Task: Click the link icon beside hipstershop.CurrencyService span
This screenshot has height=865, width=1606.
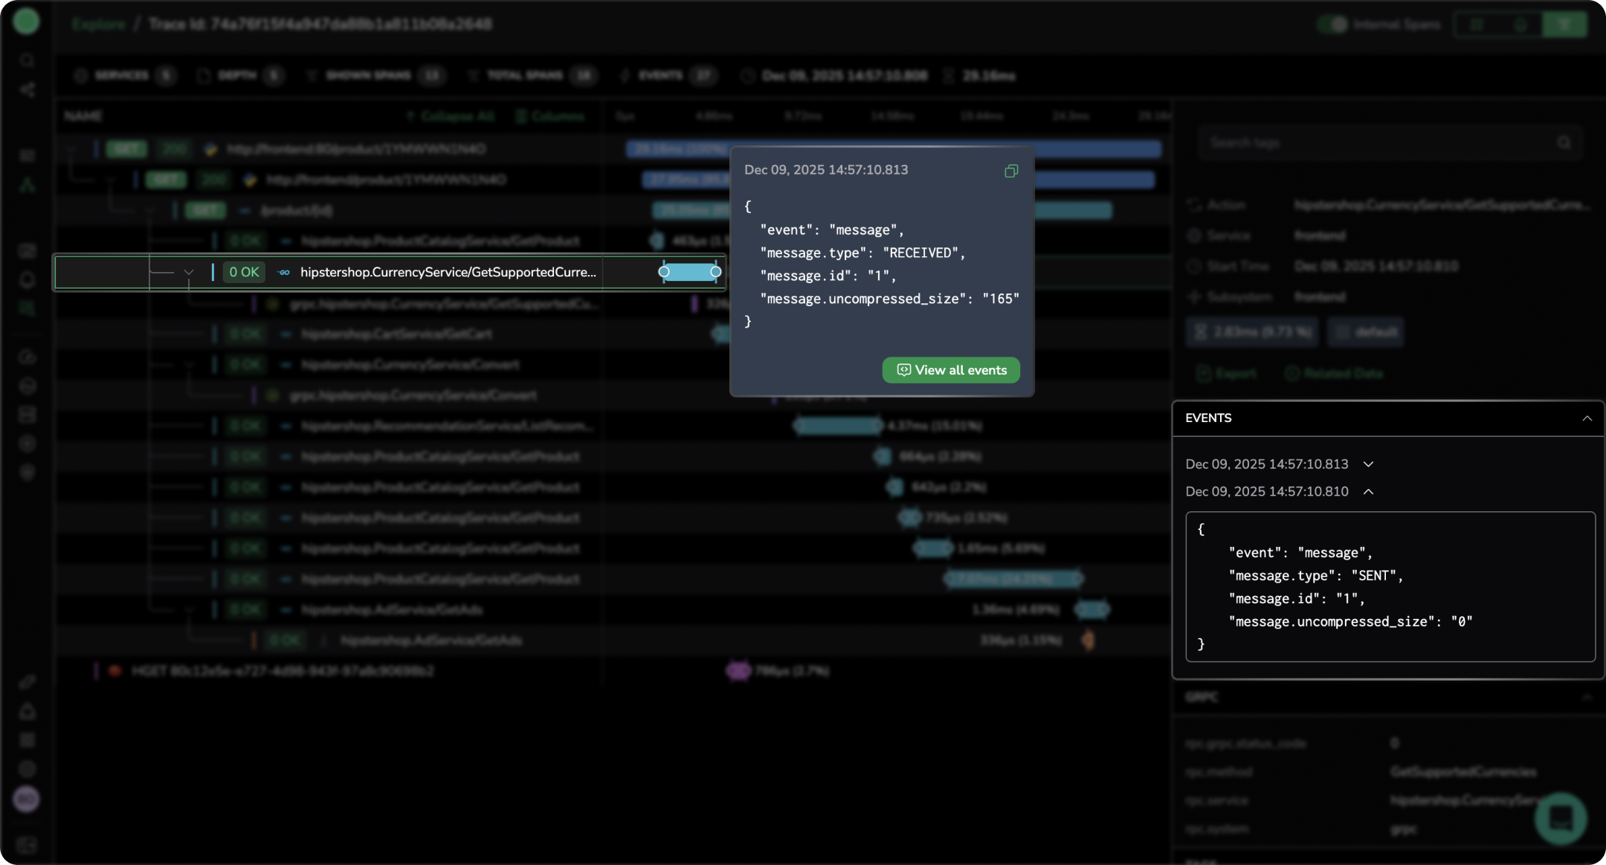Action: click(x=284, y=273)
